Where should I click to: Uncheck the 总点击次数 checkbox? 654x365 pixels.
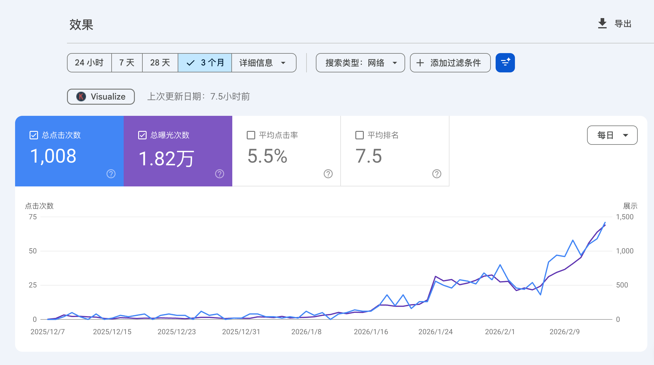click(34, 135)
